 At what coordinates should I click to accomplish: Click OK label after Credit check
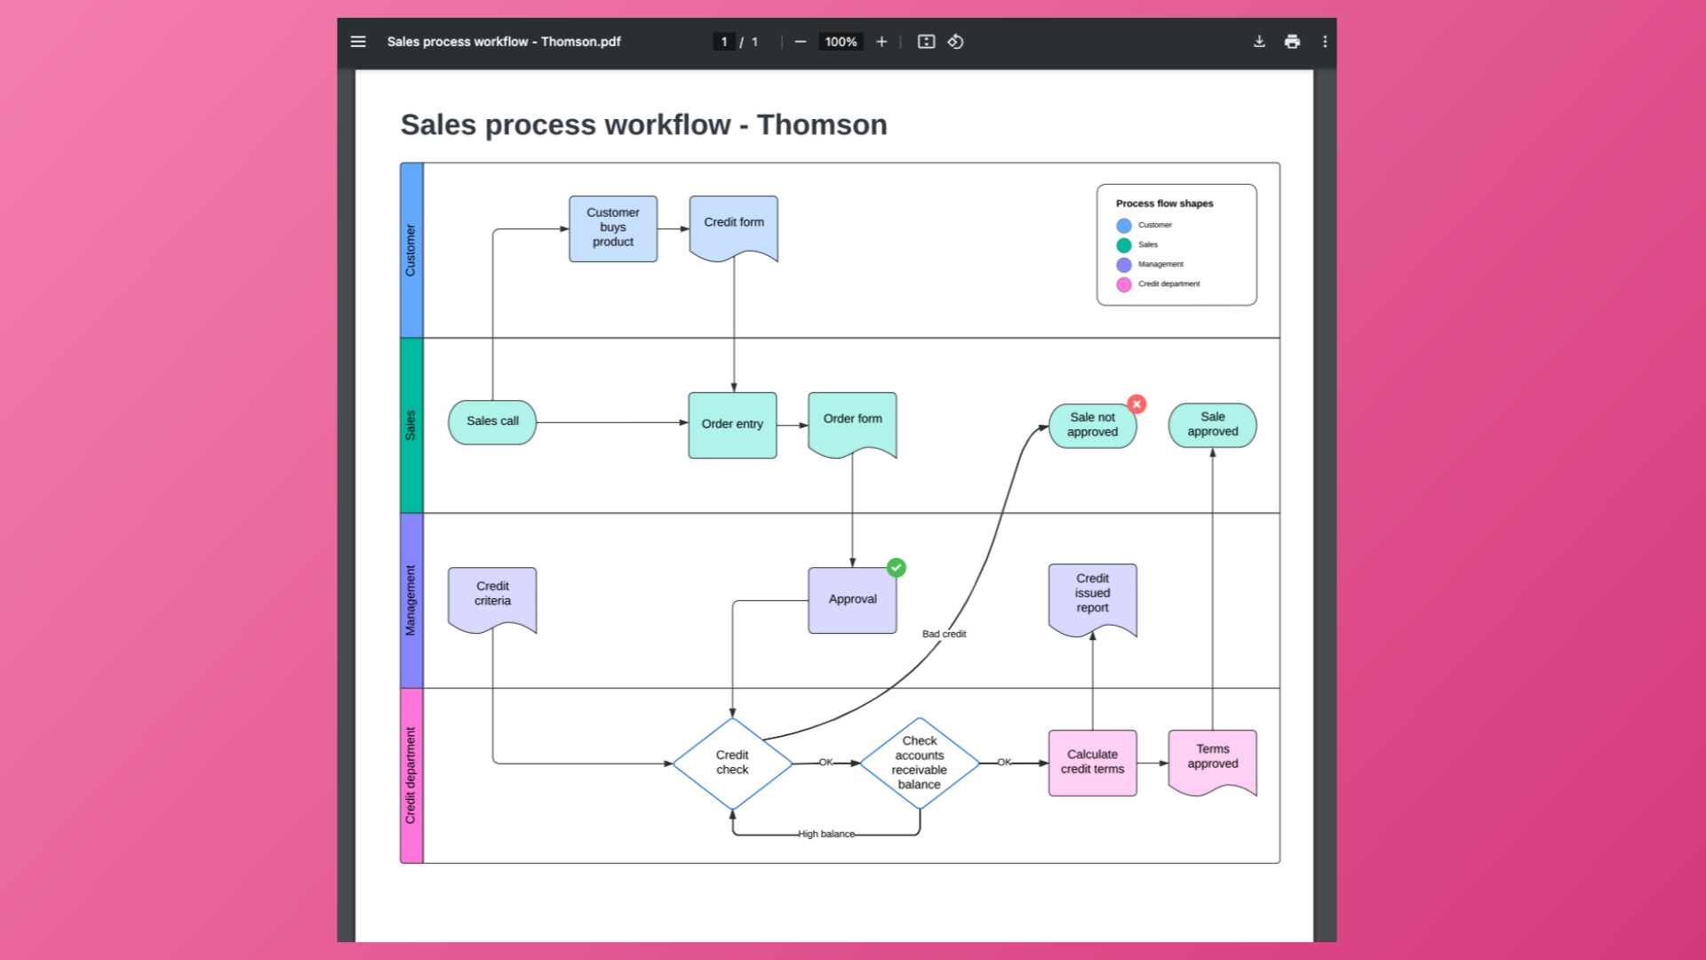click(x=825, y=762)
